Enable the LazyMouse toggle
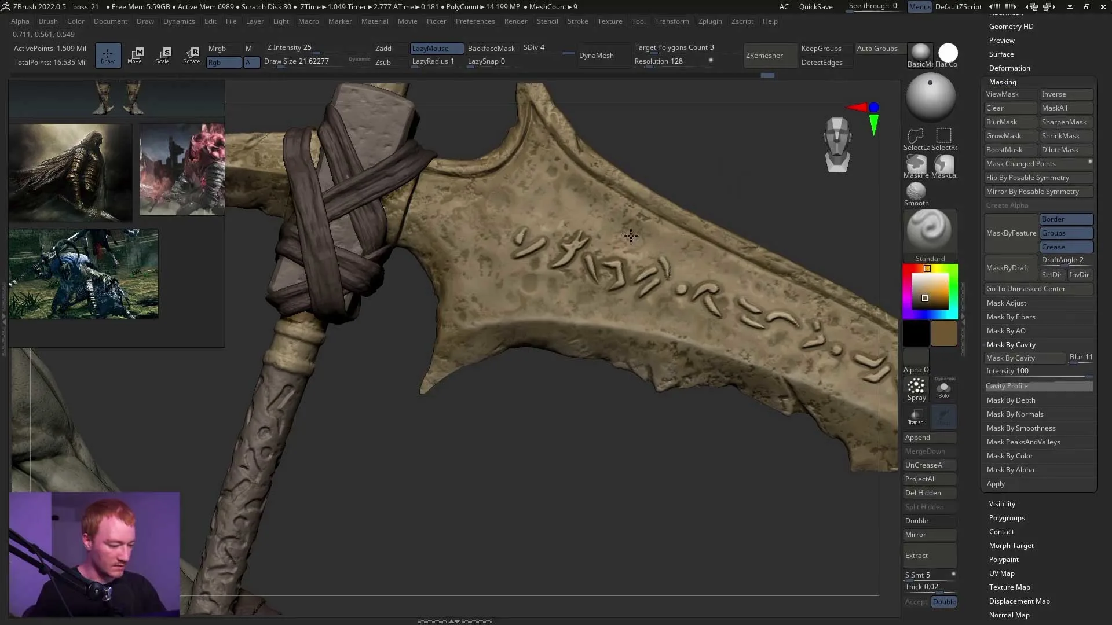The width and height of the screenshot is (1112, 625). point(436,49)
